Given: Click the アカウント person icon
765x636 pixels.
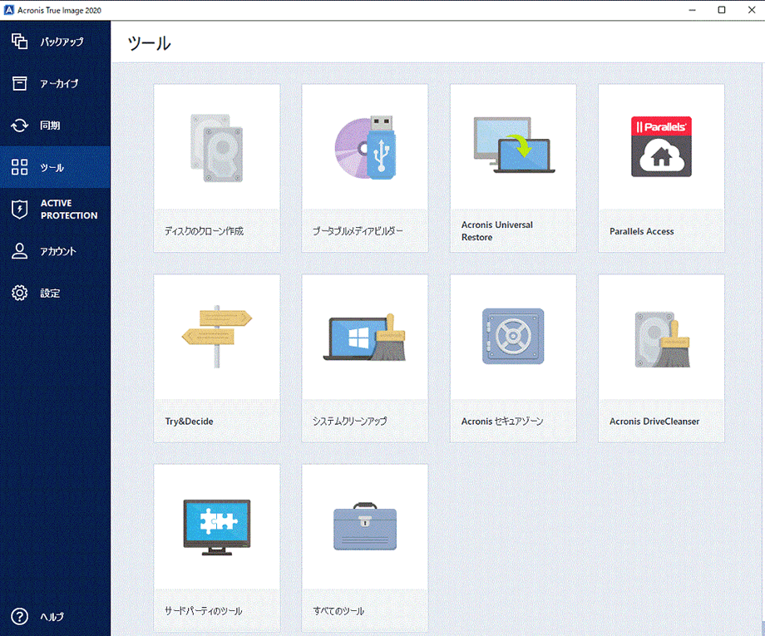Looking at the screenshot, I should (19, 251).
